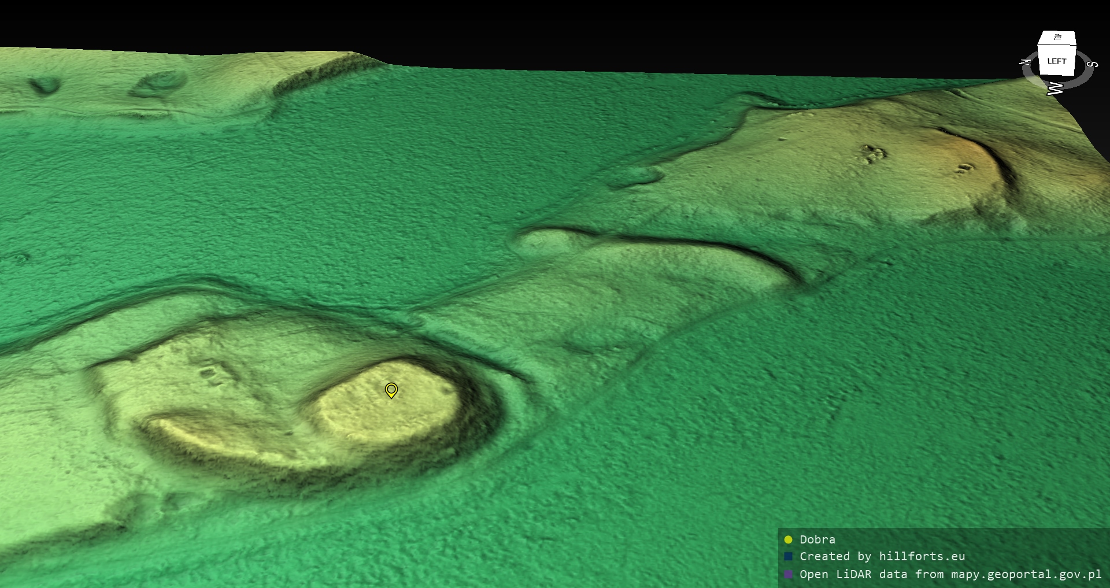Click the small rectangular foundations left of the pin
Image resolution: width=1110 pixels, height=588 pixels.
point(212,374)
